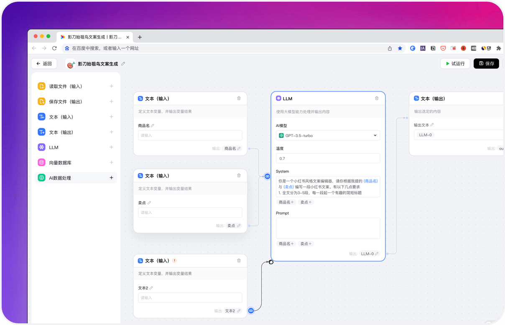
Task: Add the LLM node from the sidebar
Action: (x=111, y=147)
